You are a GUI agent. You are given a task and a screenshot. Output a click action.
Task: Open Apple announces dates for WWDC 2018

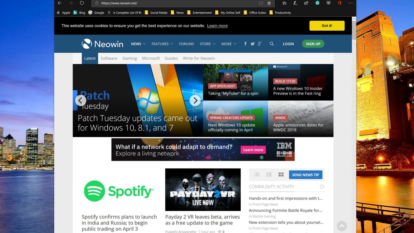[x=298, y=128]
